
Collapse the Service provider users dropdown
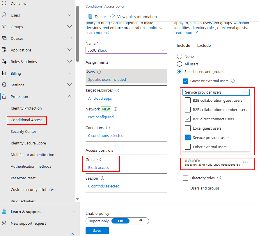pyautogui.click(x=246, y=92)
